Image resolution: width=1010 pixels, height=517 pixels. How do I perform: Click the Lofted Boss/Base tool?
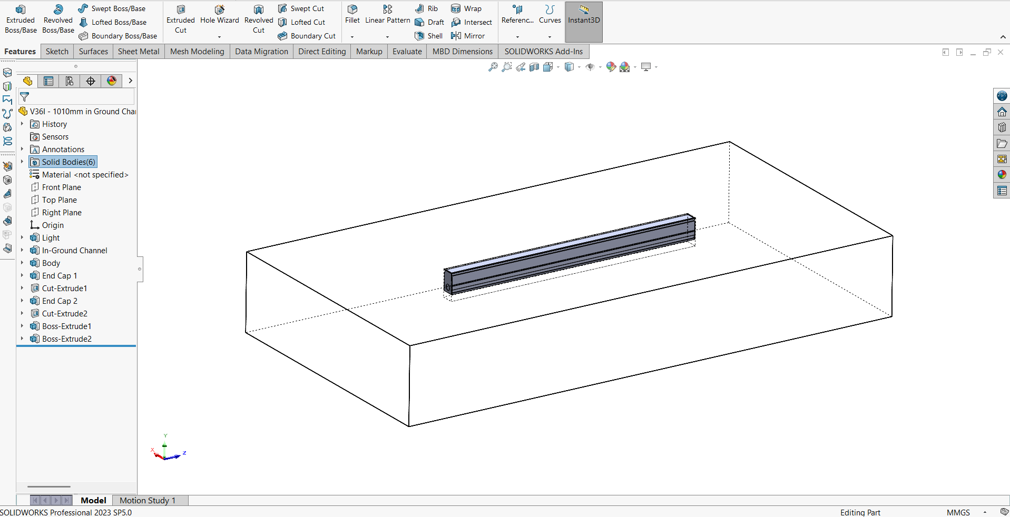pos(112,22)
